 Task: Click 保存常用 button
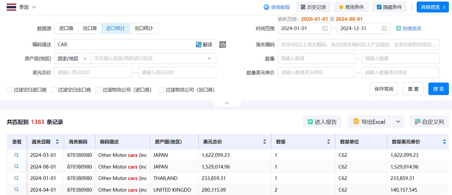click(384, 89)
